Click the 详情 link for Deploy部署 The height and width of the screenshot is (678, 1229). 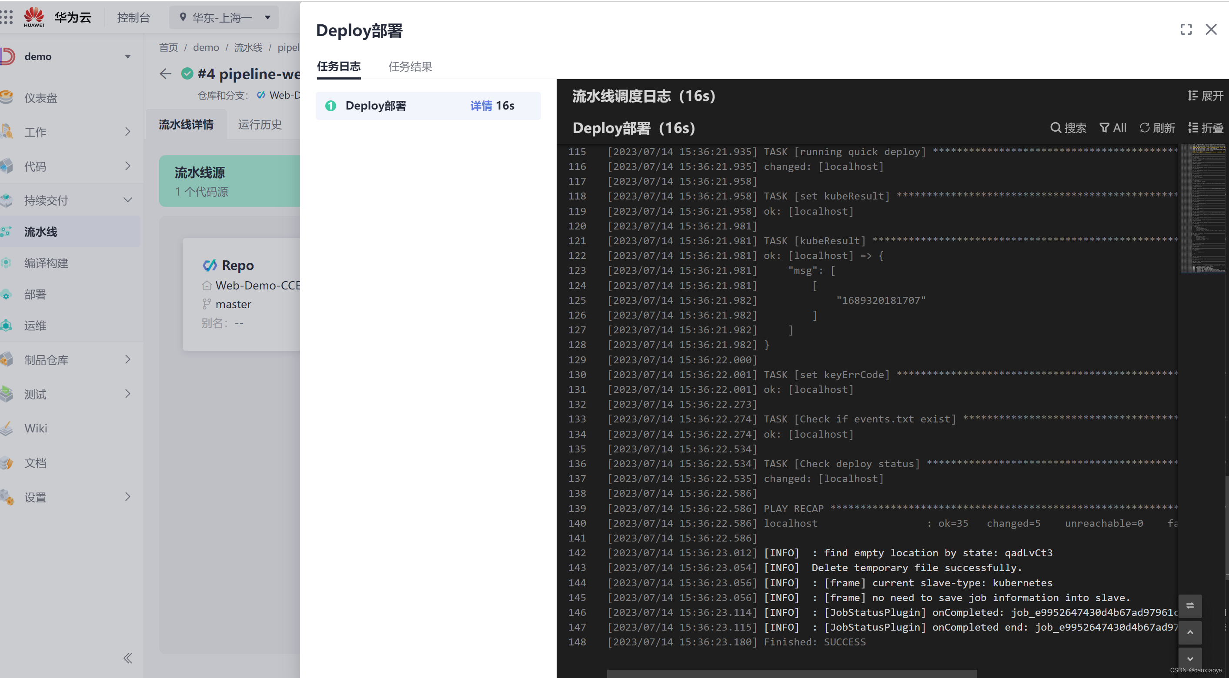point(481,106)
